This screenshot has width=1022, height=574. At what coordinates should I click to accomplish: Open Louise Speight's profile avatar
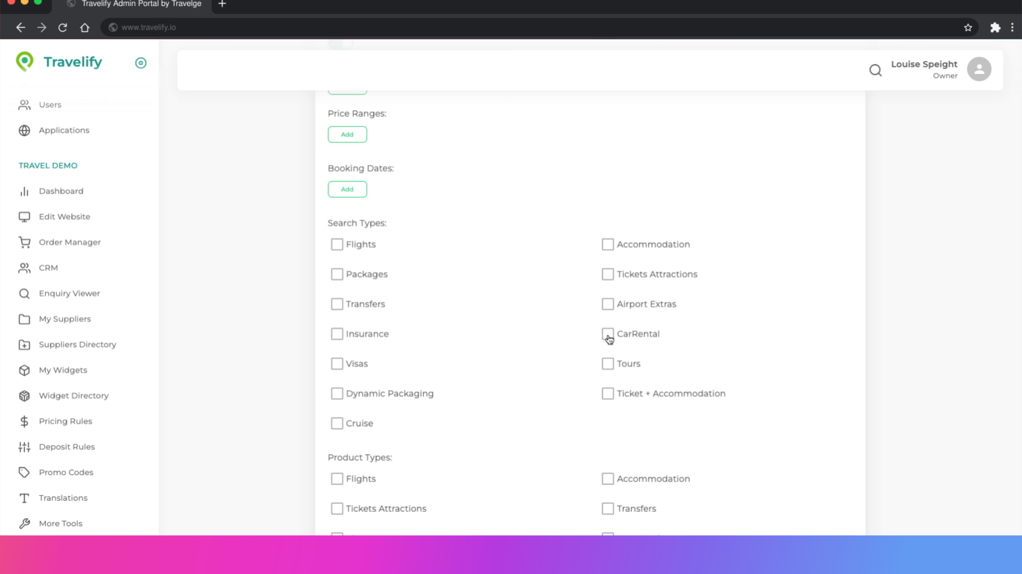pos(979,69)
